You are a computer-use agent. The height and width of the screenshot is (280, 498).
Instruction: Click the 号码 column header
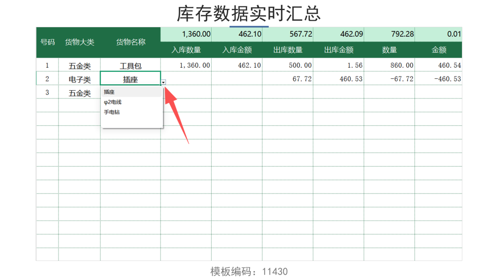pyautogui.click(x=47, y=42)
